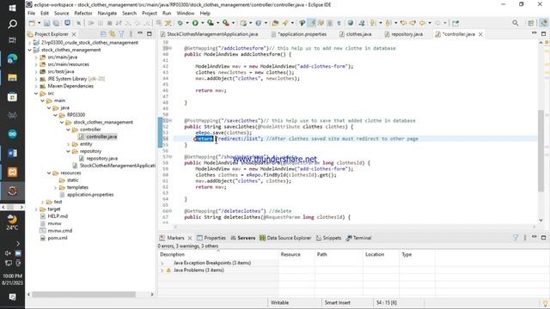The image size is (550, 309).
Task: Open the Refactor menu
Action: 83,14
